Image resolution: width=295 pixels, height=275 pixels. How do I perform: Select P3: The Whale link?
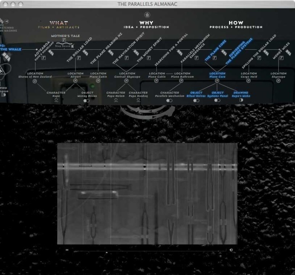11,50
